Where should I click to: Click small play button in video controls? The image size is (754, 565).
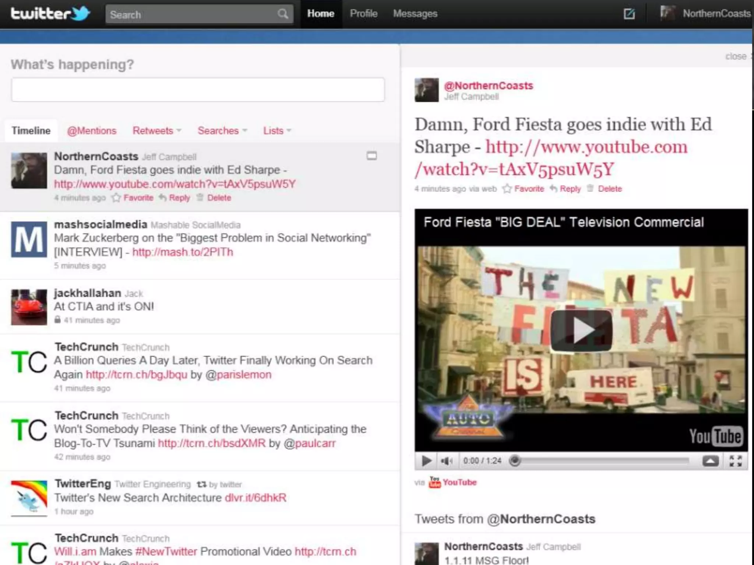[x=426, y=461]
